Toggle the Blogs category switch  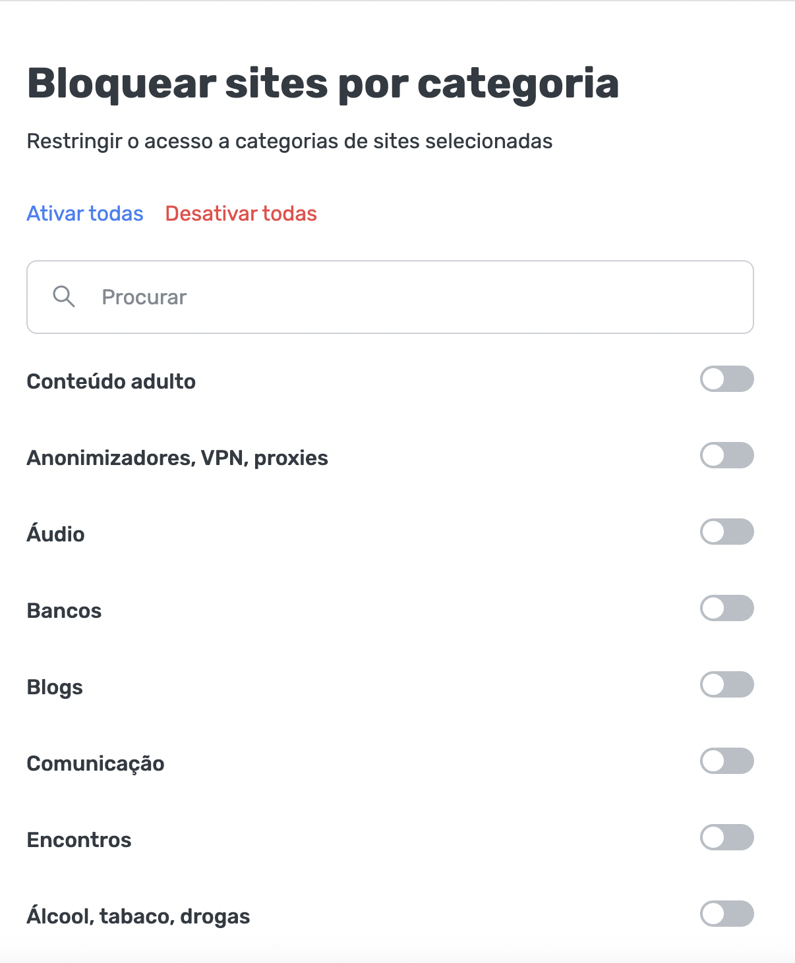point(726,684)
